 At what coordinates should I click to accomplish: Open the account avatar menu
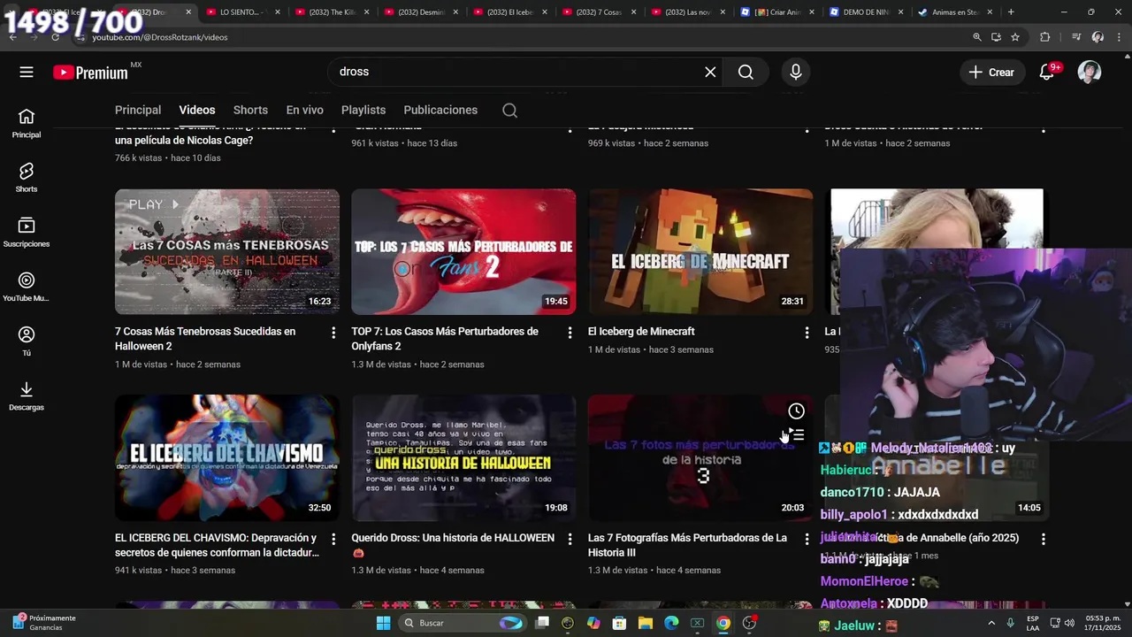(1090, 73)
